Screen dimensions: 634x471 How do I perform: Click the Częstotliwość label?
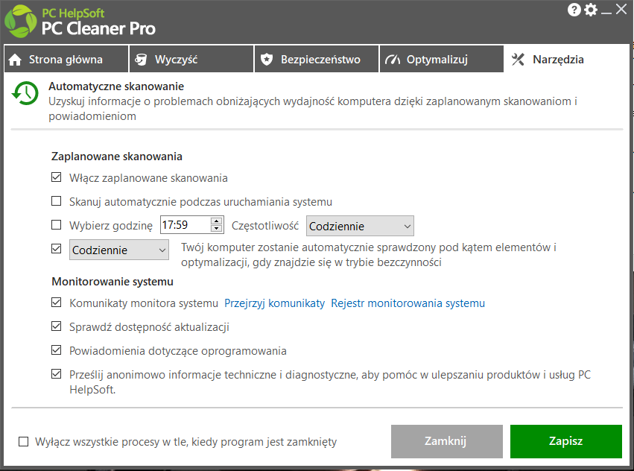click(x=264, y=226)
